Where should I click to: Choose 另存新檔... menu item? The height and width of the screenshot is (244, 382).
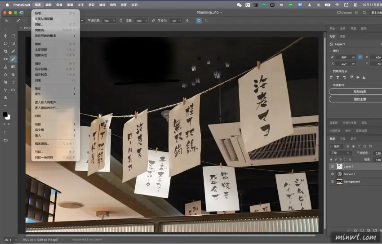[55, 69]
